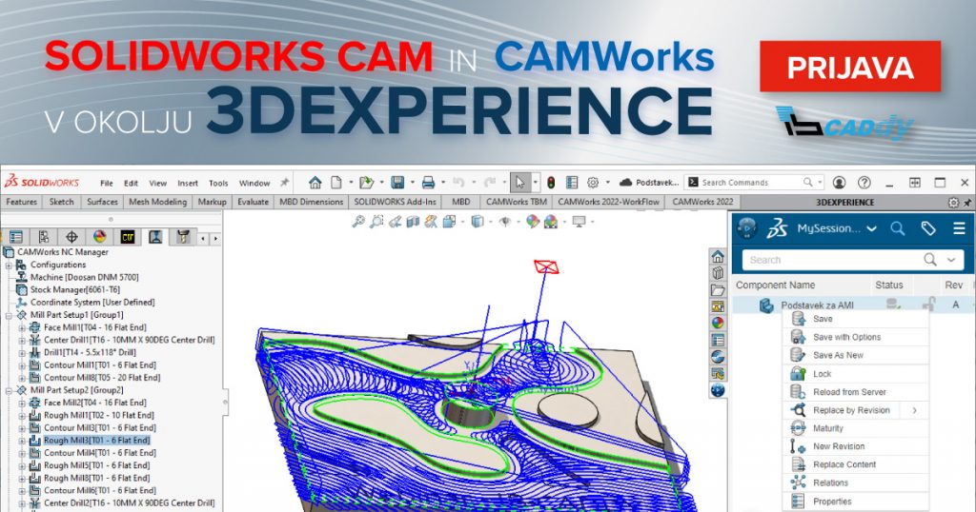Open the Tools menu

pyautogui.click(x=218, y=184)
